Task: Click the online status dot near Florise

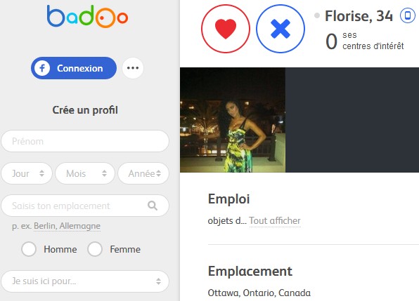Action: tap(317, 15)
